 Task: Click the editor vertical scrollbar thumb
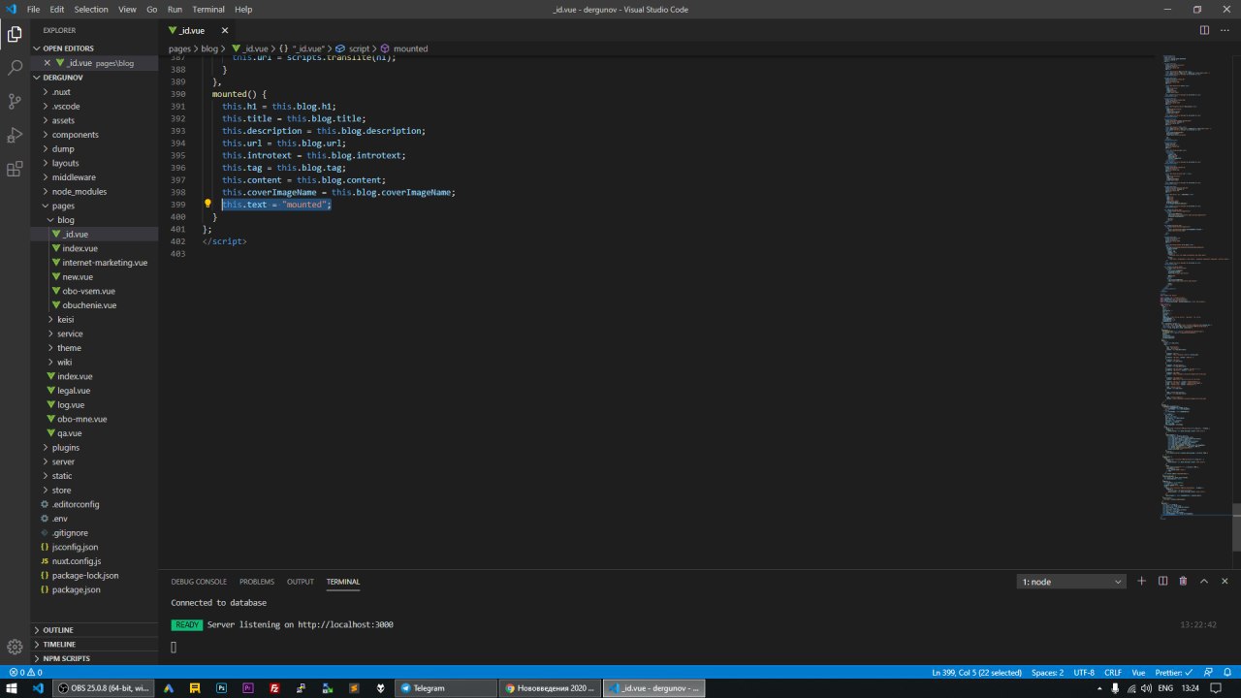pyautogui.click(x=1236, y=527)
